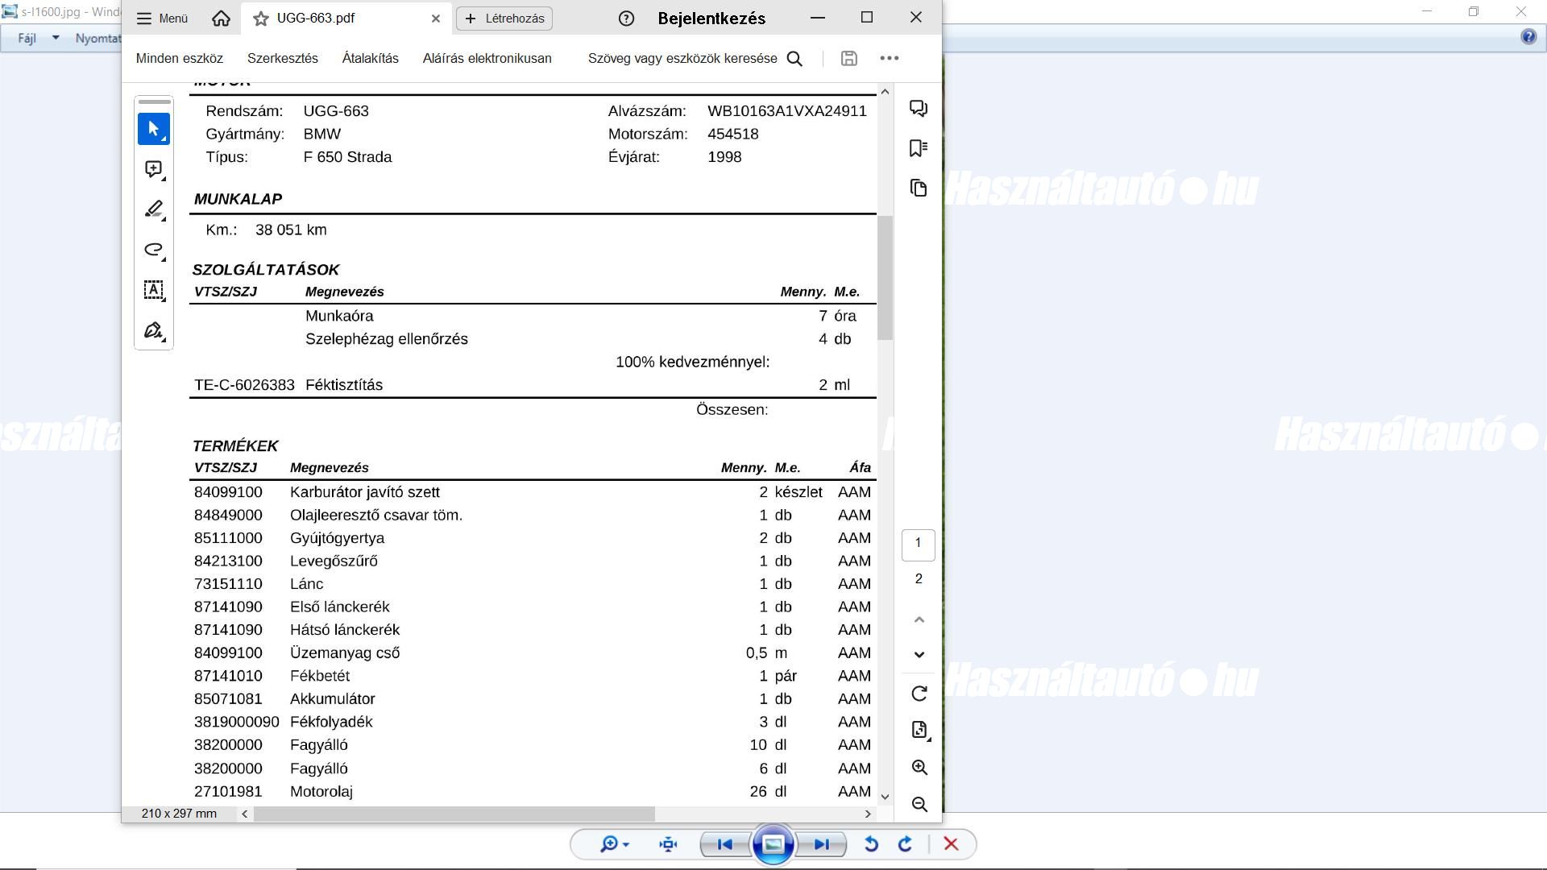Click Photo Viewer fit to window icon
Image resolution: width=1547 pixels, height=870 pixels.
click(668, 844)
